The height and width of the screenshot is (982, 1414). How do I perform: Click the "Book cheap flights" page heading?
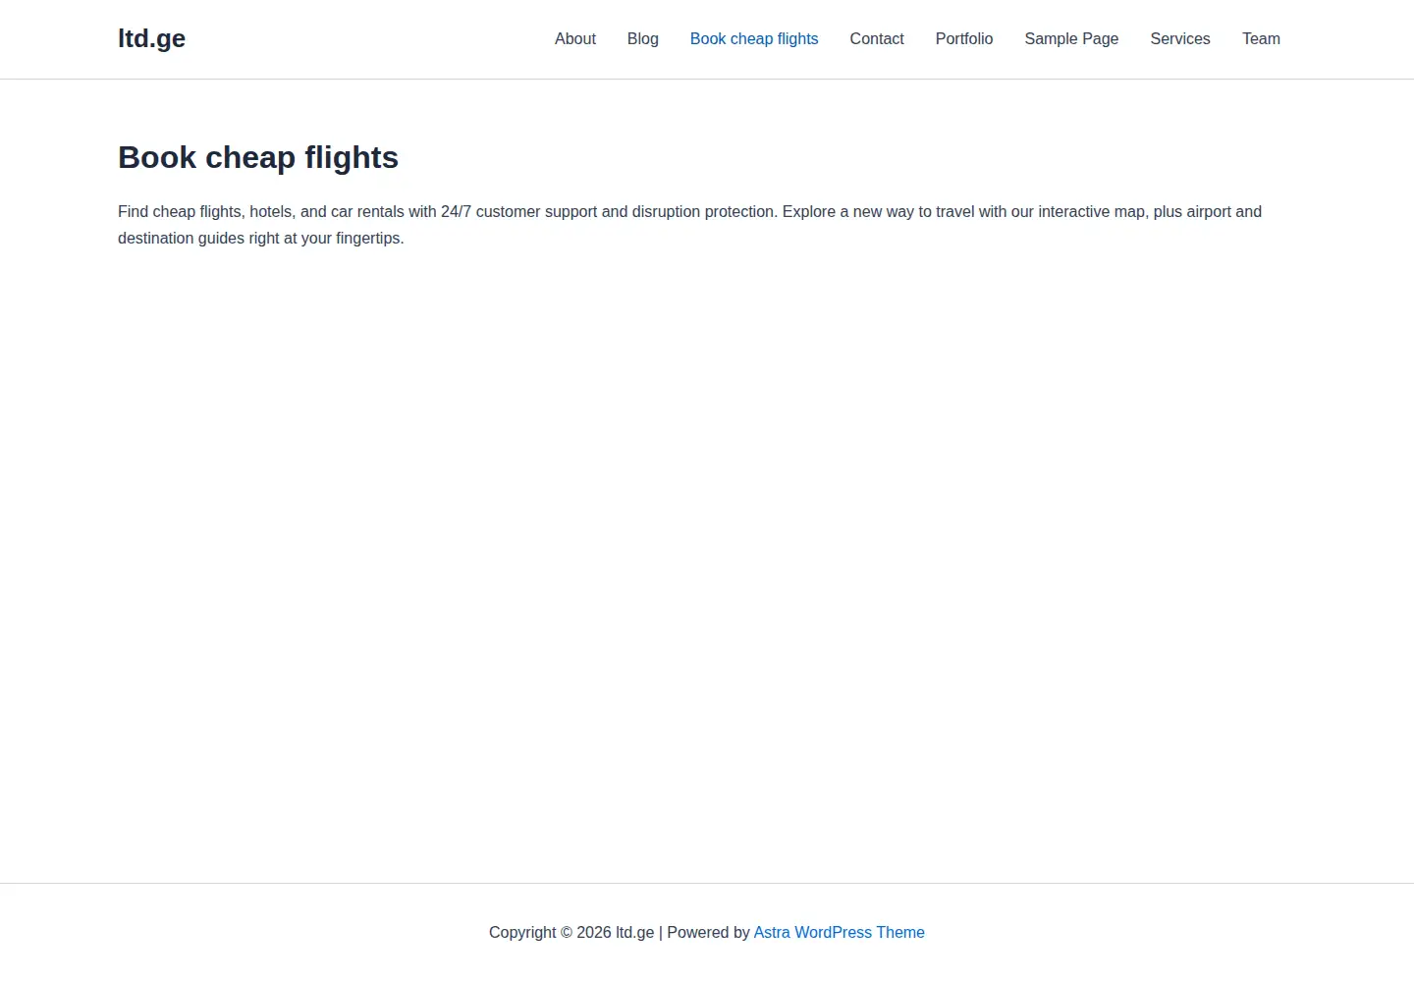[258, 157]
